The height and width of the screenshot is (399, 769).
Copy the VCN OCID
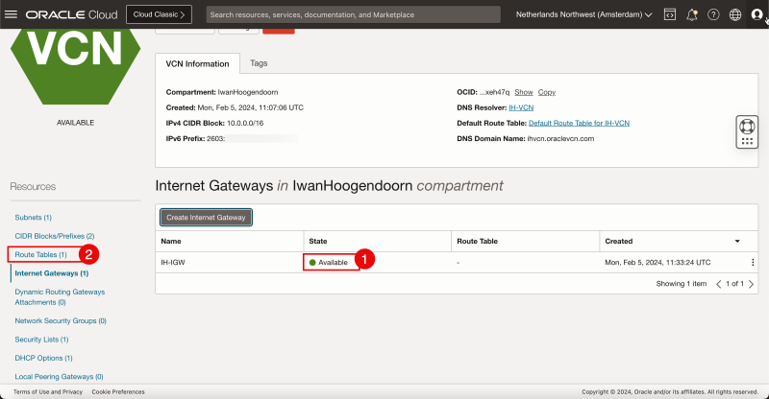(x=546, y=92)
